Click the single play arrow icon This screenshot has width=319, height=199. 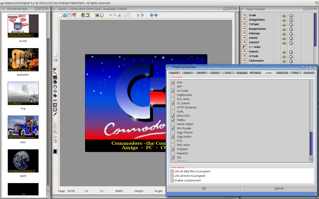coord(138,15)
